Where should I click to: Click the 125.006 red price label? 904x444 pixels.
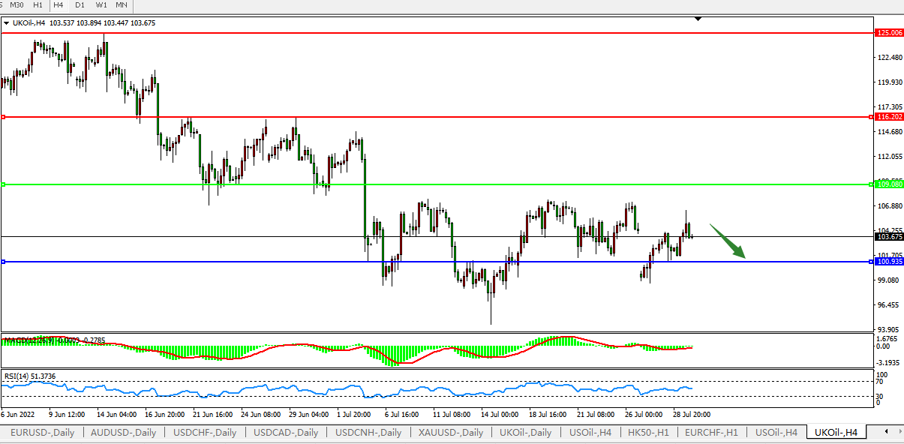(x=889, y=33)
